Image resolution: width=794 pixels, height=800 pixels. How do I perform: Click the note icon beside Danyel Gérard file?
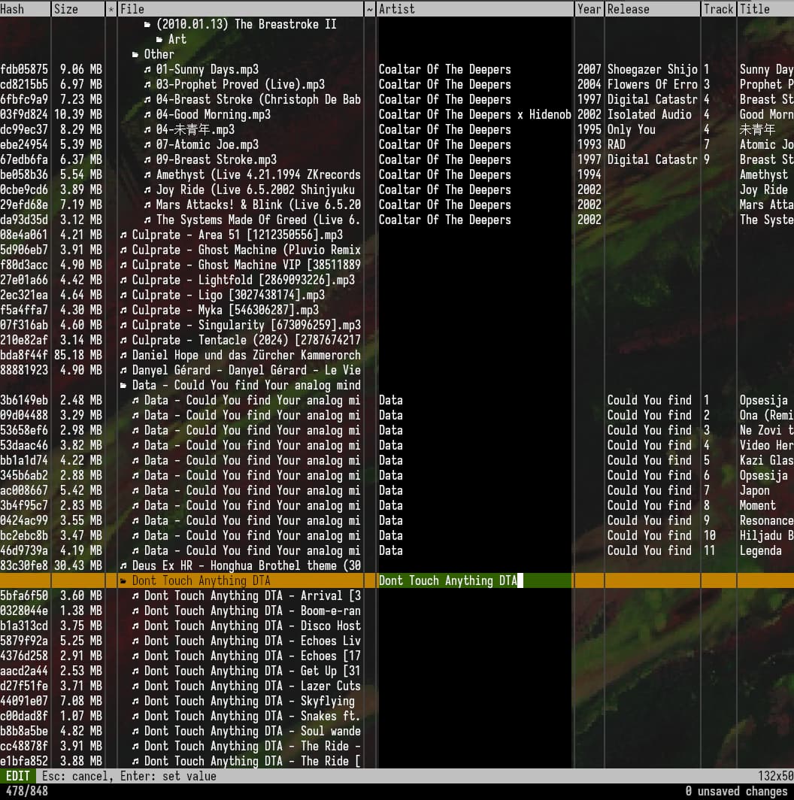point(123,371)
